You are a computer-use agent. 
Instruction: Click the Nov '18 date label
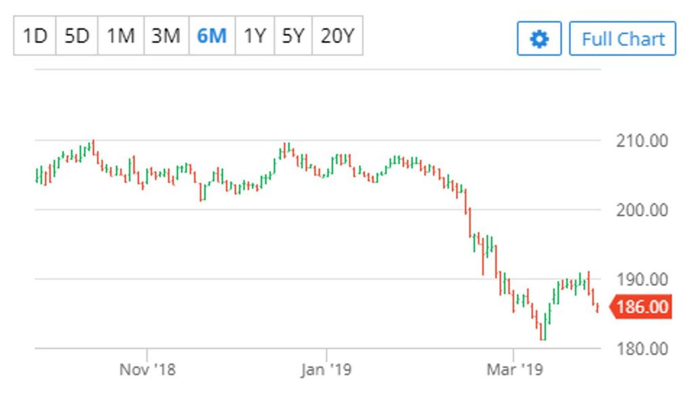pos(147,370)
